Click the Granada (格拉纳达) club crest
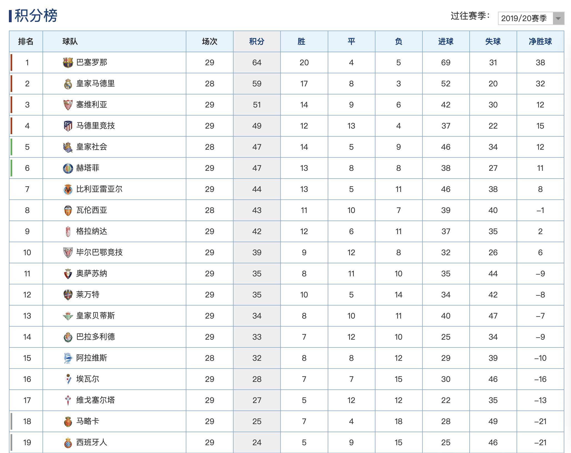Image resolution: width=571 pixels, height=453 pixels. pos(68,231)
